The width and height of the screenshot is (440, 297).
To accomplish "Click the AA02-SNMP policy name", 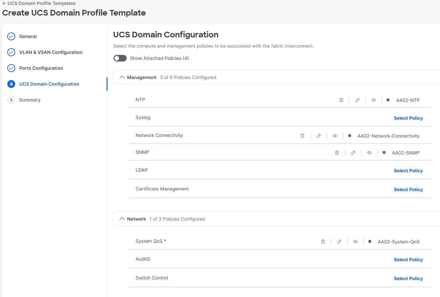I will [x=406, y=153].
